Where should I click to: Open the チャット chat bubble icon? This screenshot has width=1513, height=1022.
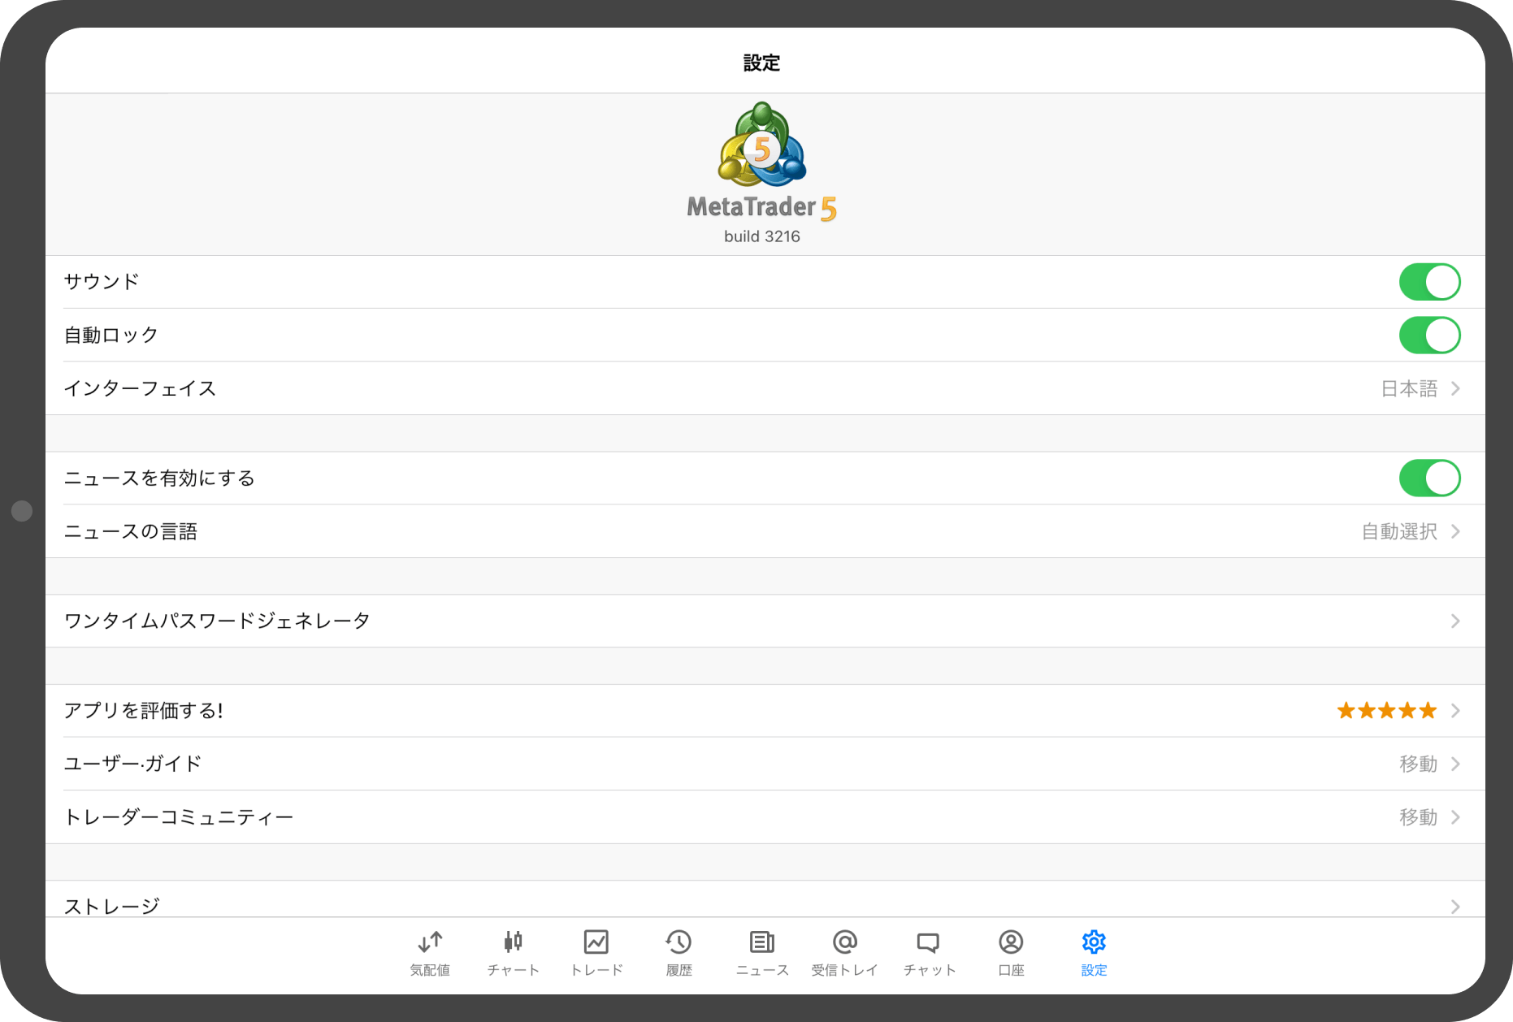[x=928, y=942]
